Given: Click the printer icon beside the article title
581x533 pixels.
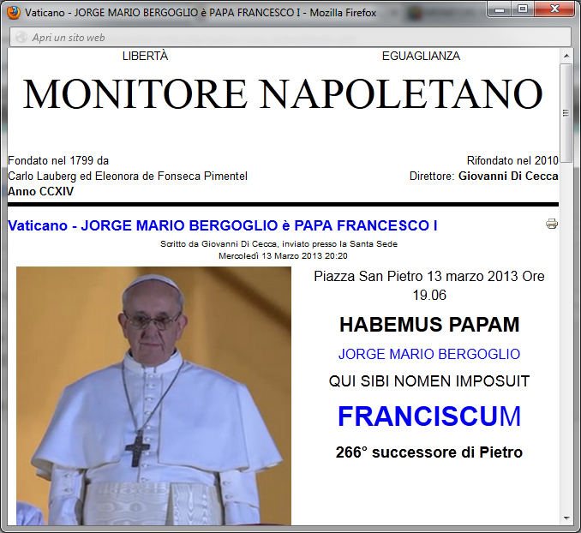Looking at the screenshot, I should point(552,224).
